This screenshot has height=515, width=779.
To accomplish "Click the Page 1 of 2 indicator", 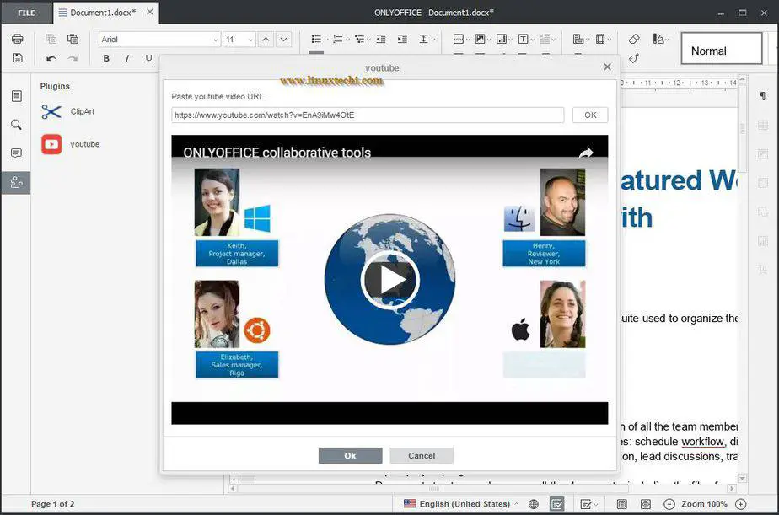I will click(52, 503).
